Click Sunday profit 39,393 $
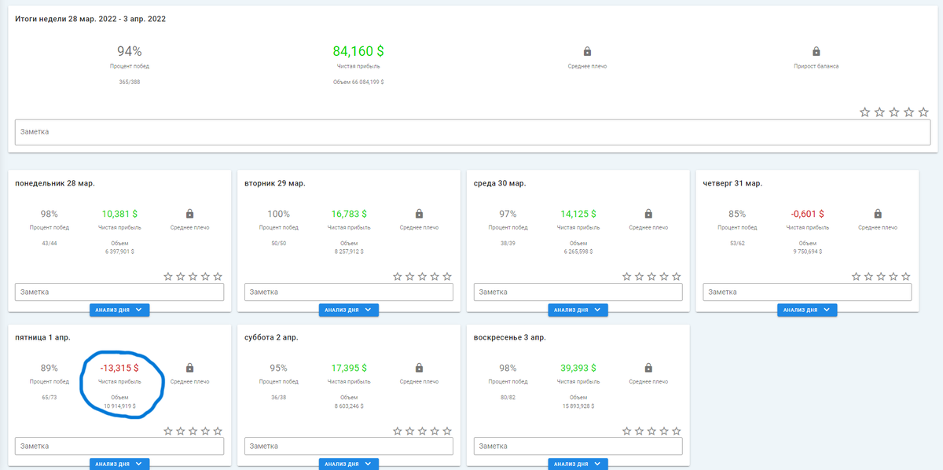The image size is (943, 470). [578, 368]
